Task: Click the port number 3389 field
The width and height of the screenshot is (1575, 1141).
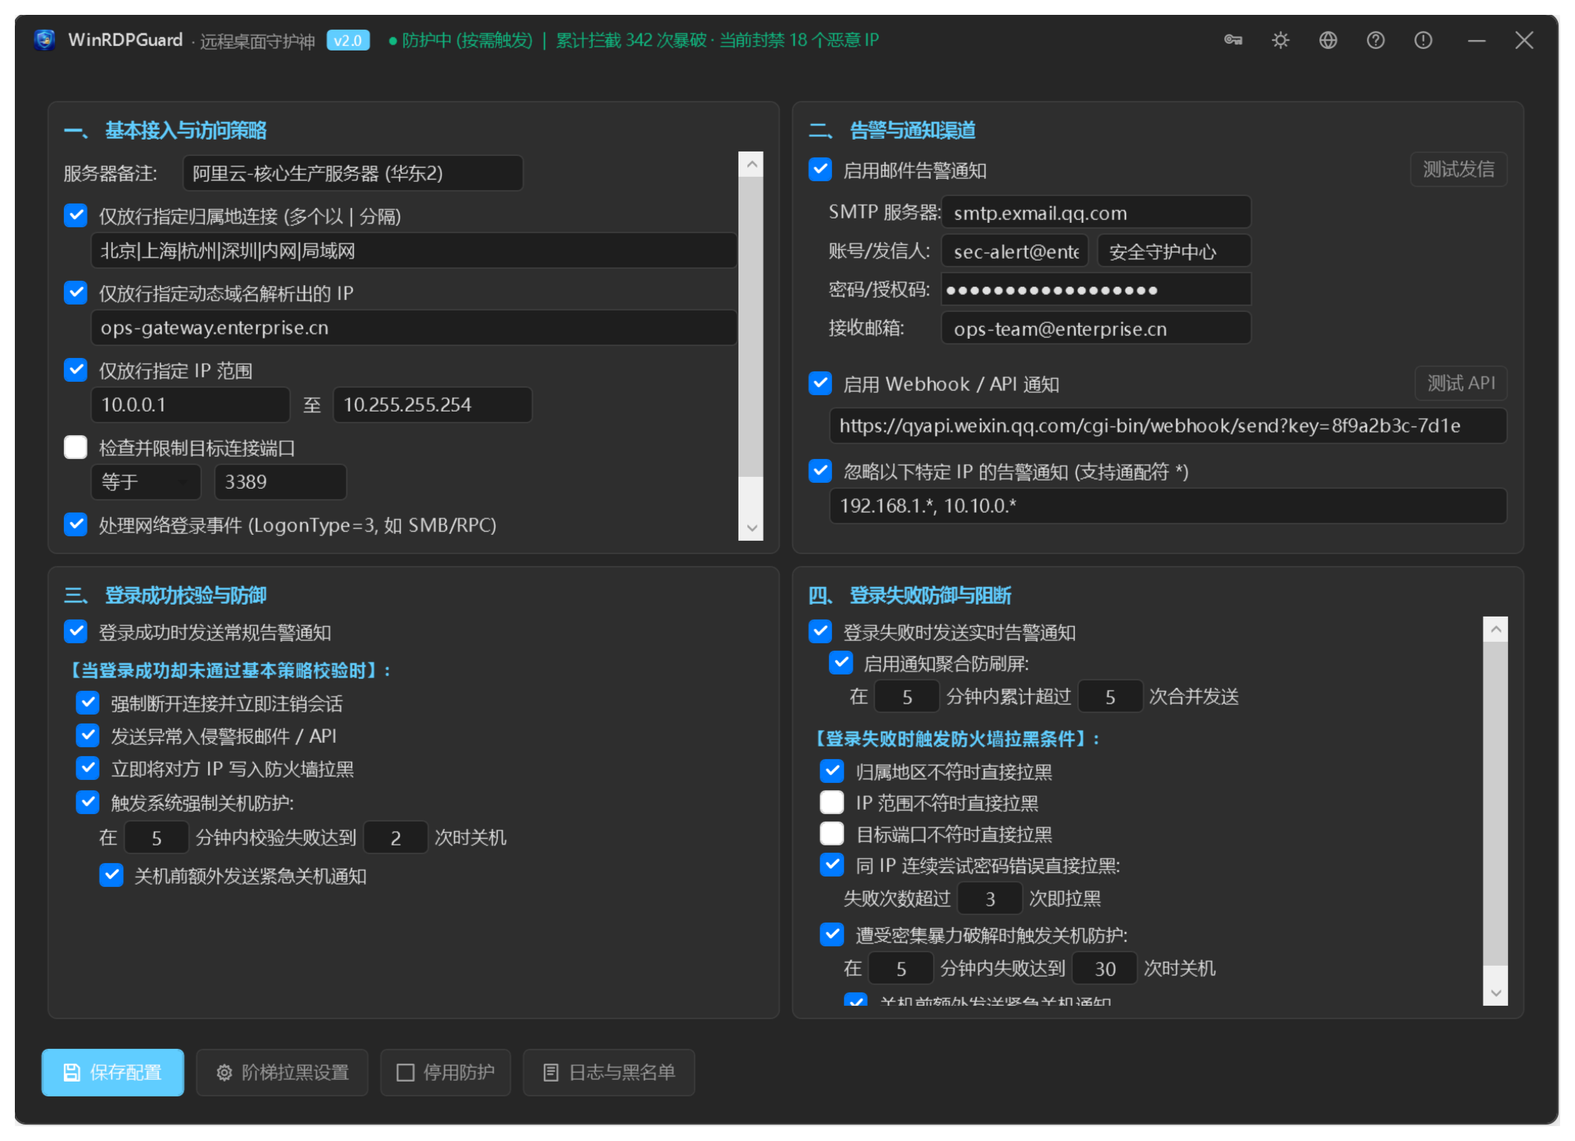Action: coord(281,482)
